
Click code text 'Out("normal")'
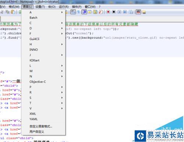(79, 33)
